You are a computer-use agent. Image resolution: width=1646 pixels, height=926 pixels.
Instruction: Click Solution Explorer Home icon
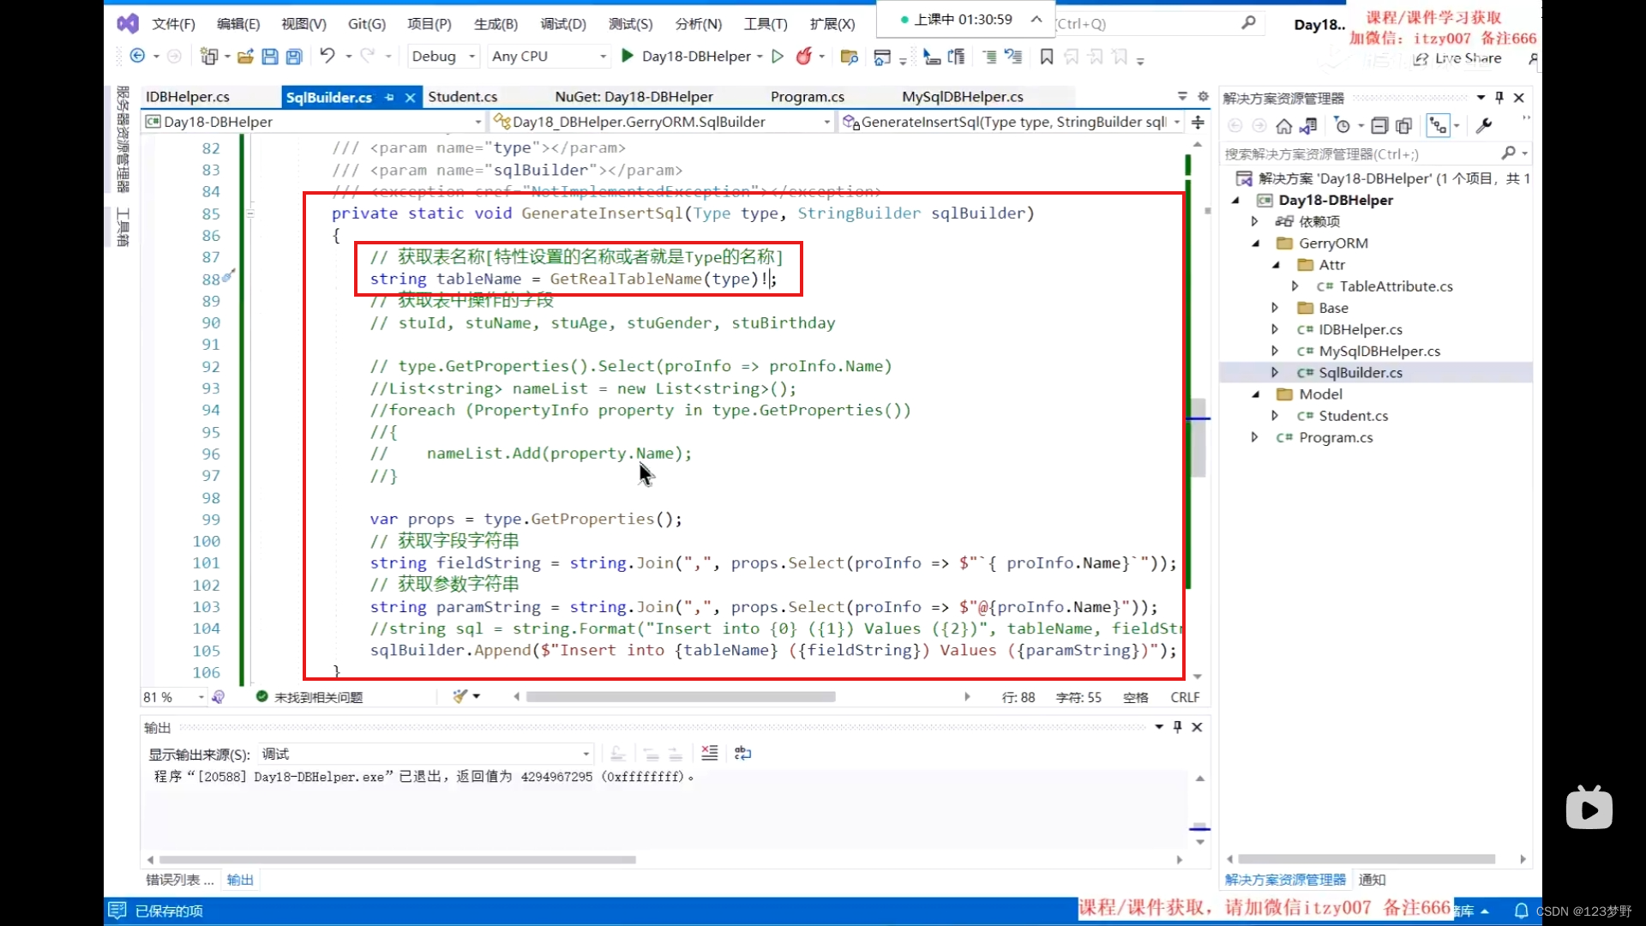tap(1283, 126)
